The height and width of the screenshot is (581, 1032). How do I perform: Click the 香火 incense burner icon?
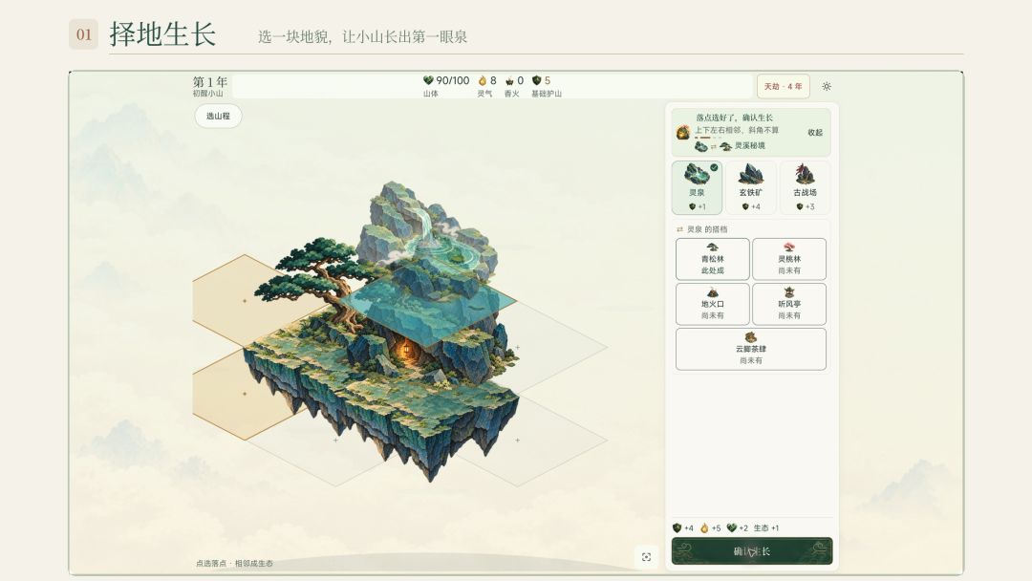[508, 81]
